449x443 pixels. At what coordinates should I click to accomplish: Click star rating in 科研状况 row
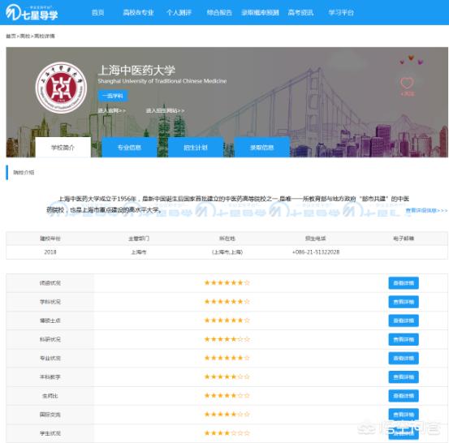[227, 339]
